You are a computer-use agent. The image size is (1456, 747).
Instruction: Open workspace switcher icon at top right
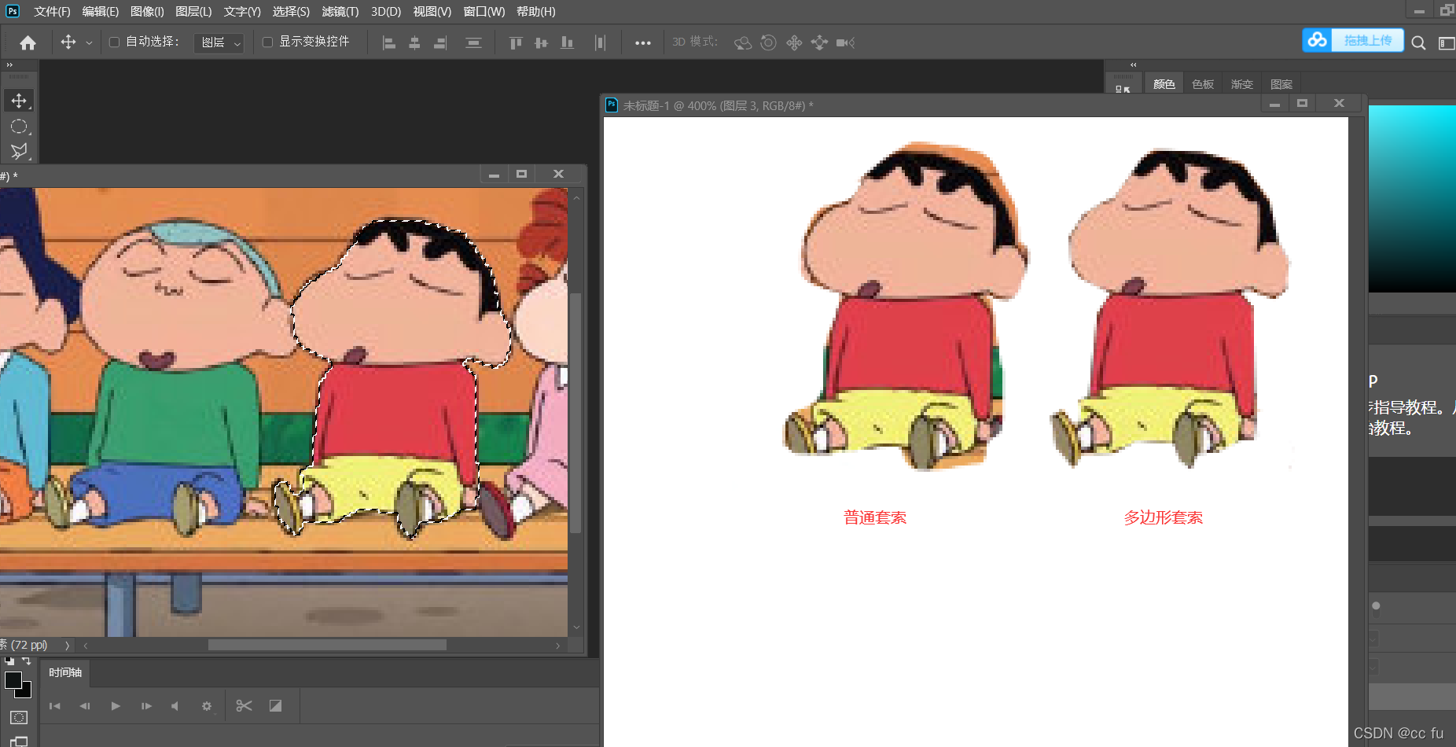click(1447, 42)
